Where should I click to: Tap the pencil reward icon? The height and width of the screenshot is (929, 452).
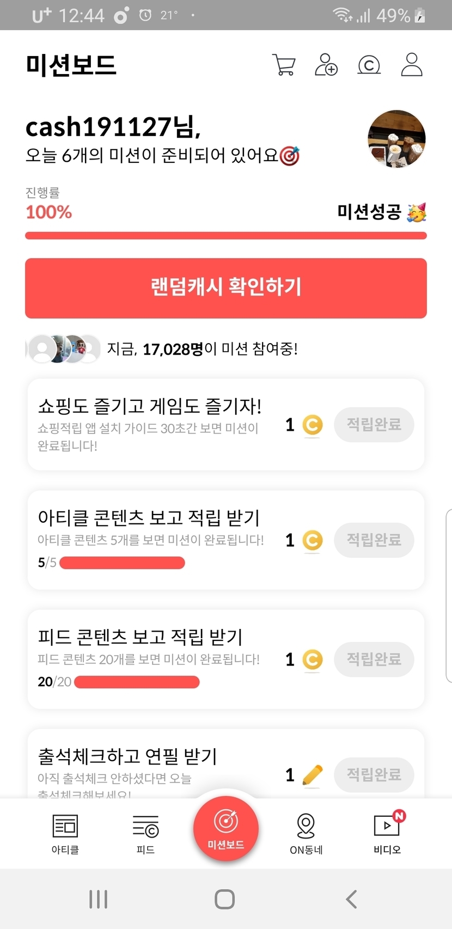tap(312, 775)
